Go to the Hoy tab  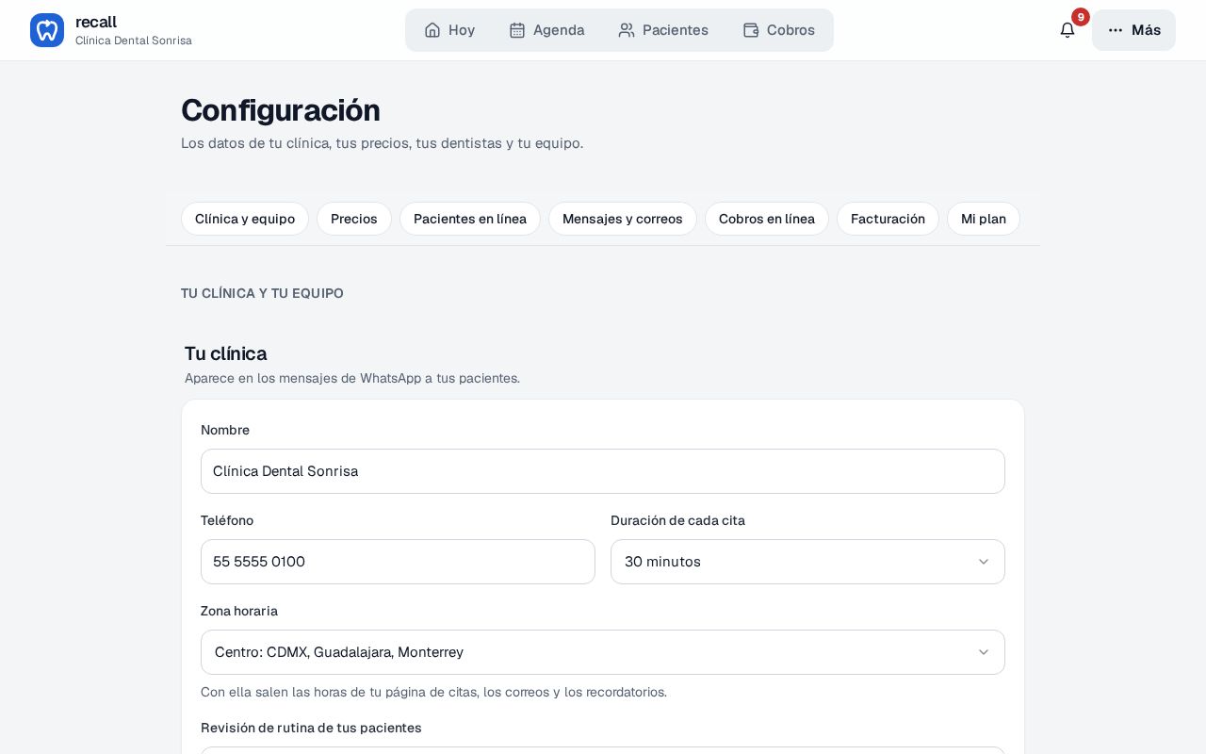pyautogui.click(x=449, y=30)
